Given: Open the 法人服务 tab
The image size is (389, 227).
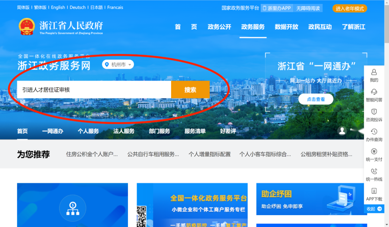Looking at the screenshot, I should click(124, 131).
